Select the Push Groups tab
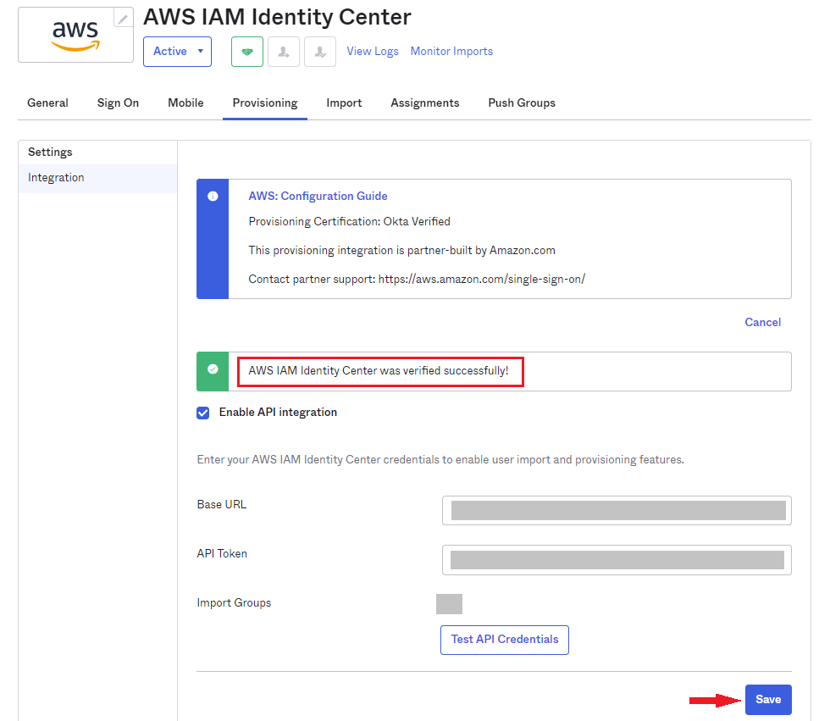This screenshot has width=830, height=721. point(522,103)
